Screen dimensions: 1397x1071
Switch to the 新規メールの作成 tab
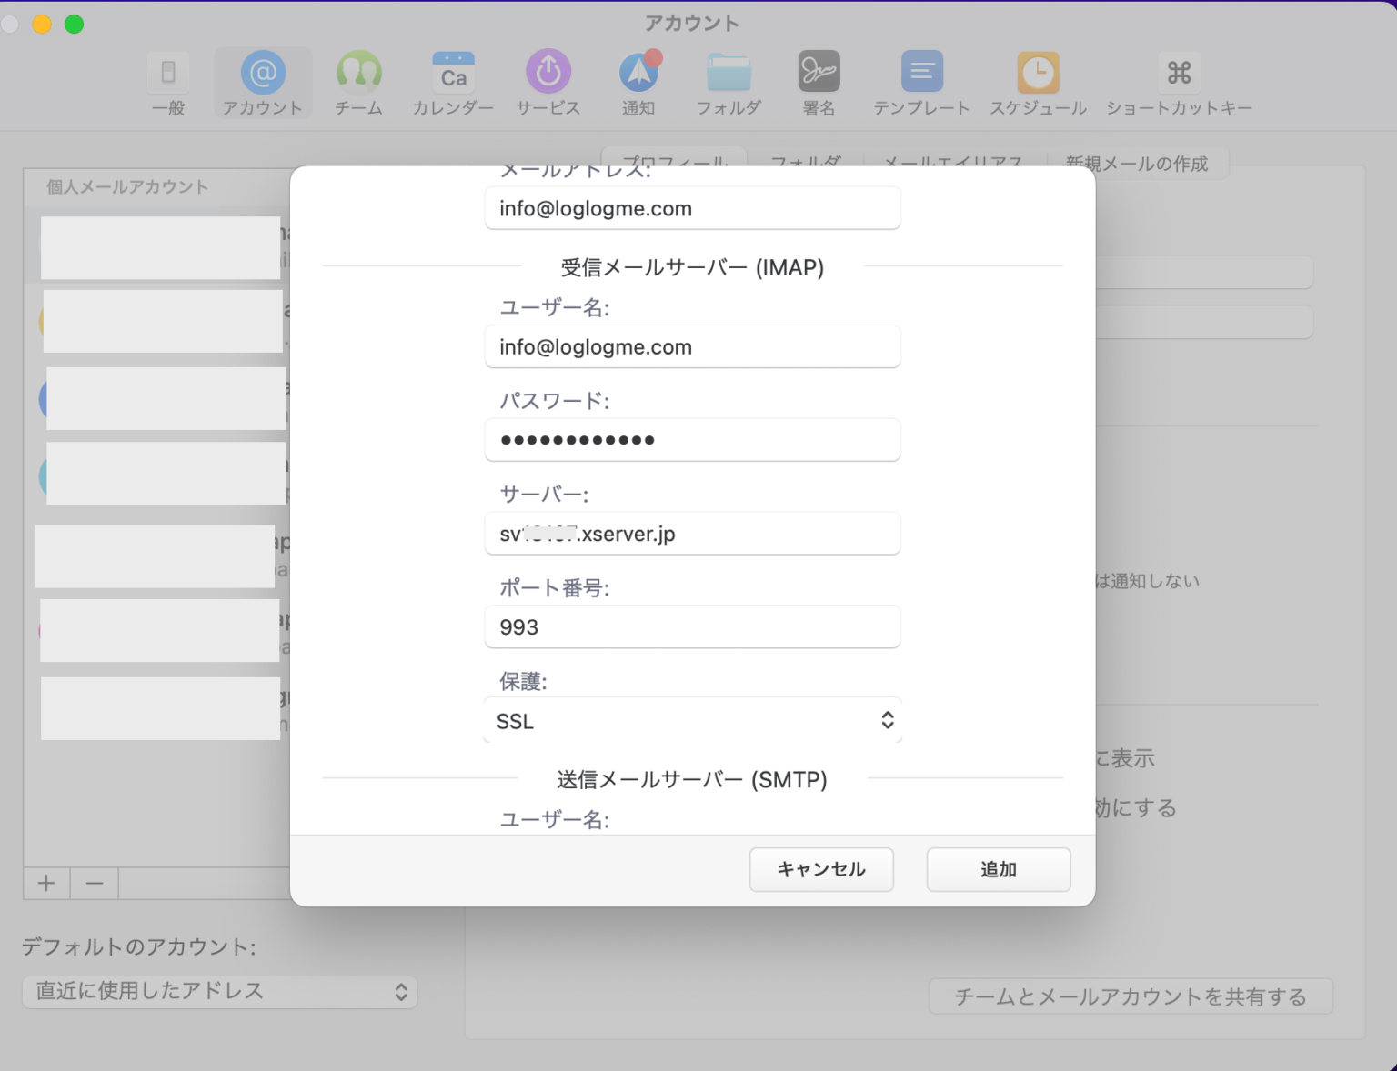tap(1137, 164)
